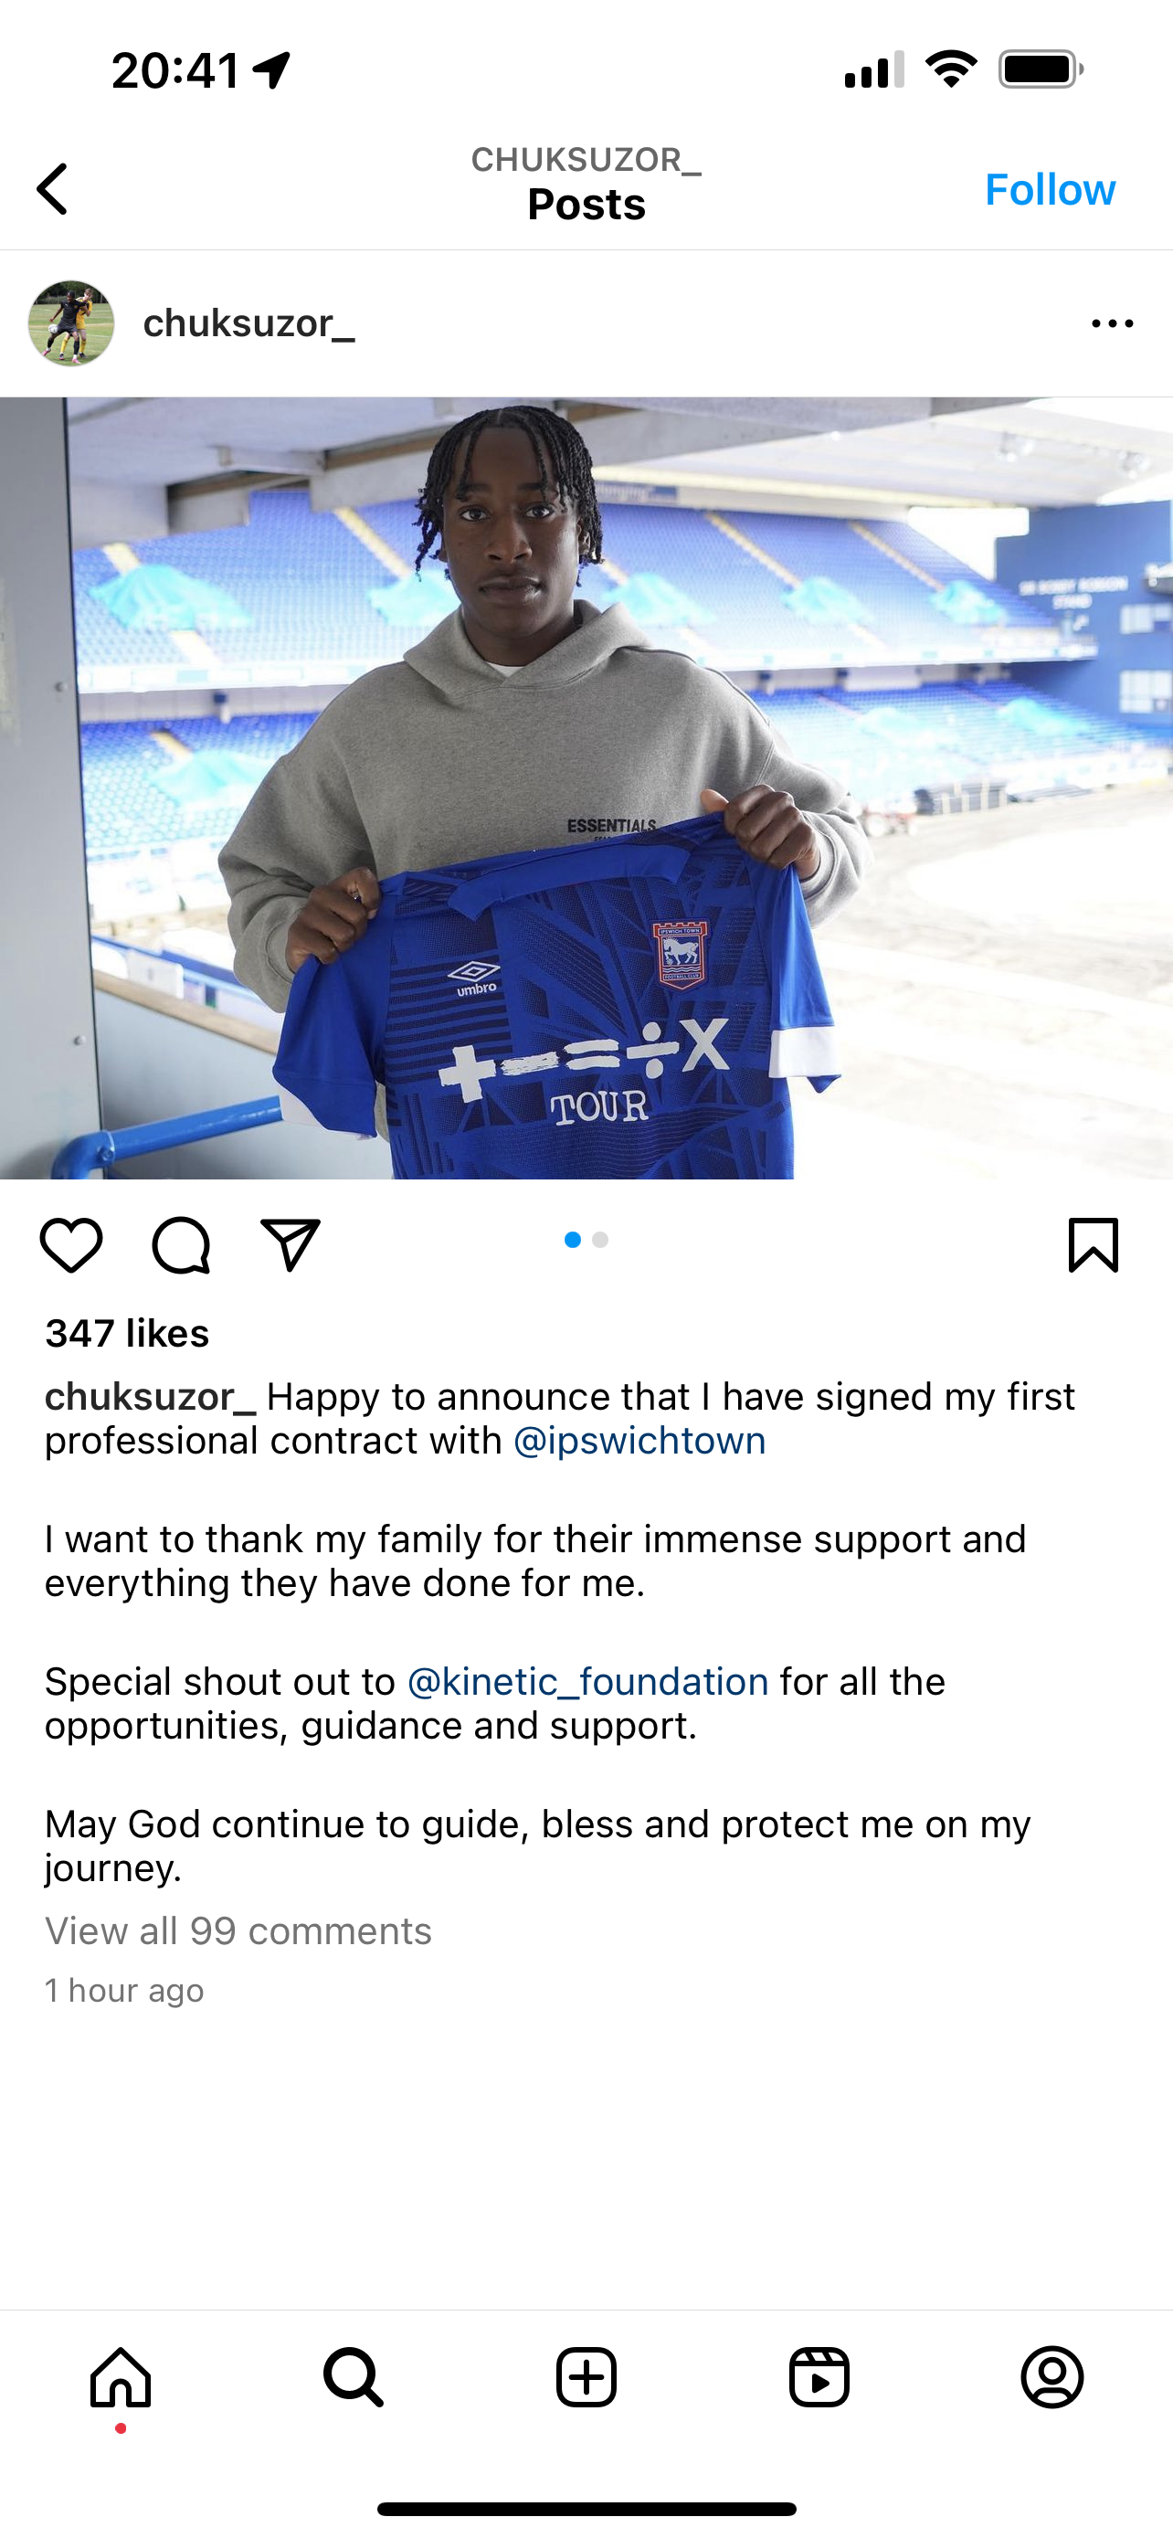The image size is (1173, 2538).
Task: Select the second carousel dot indicator
Action: pyautogui.click(x=601, y=1240)
